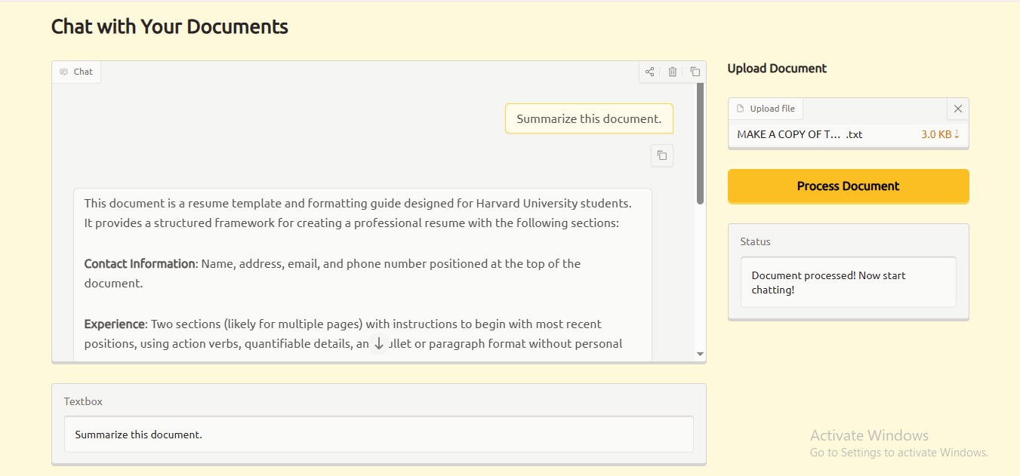Copy the user message via icon below its bubble
This screenshot has width=1020, height=476.
661,155
